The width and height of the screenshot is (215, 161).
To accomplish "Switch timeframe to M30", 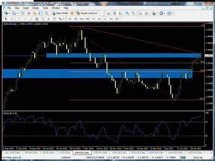I will 87,19.
